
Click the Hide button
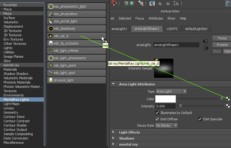tap(227, 52)
